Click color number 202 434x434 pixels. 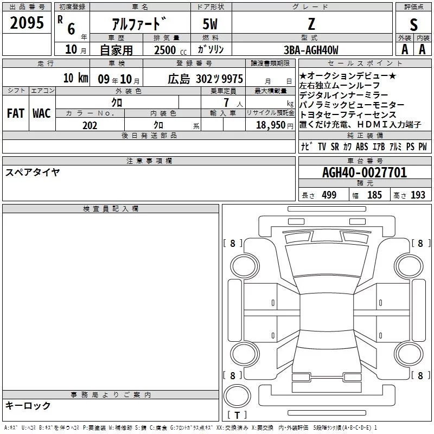pyautogui.click(x=90, y=125)
